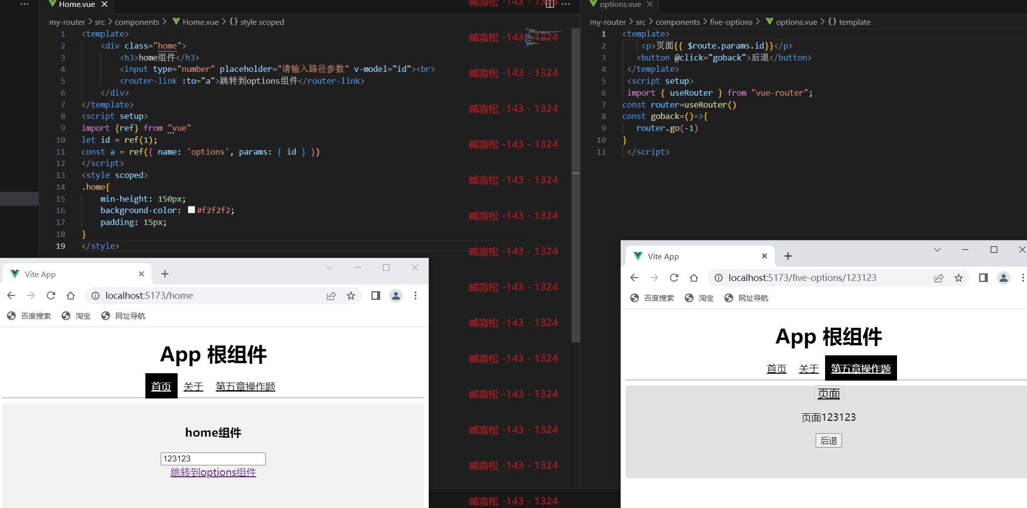Click the five-options/123123 address bar
The height and width of the screenshot is (508, 1027).
click(x=838, y=278)
